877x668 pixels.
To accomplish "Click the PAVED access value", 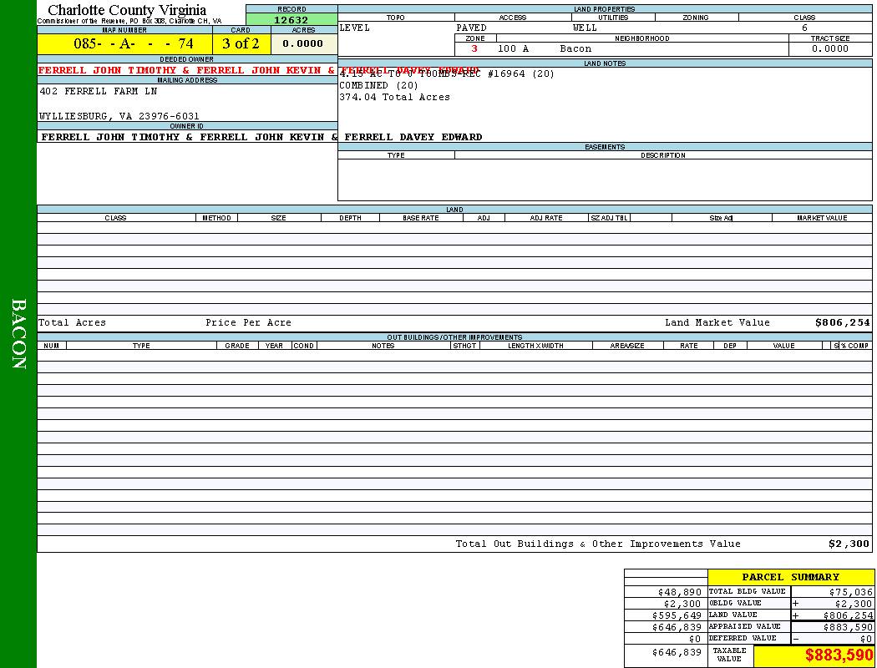I will coord(471,28).
